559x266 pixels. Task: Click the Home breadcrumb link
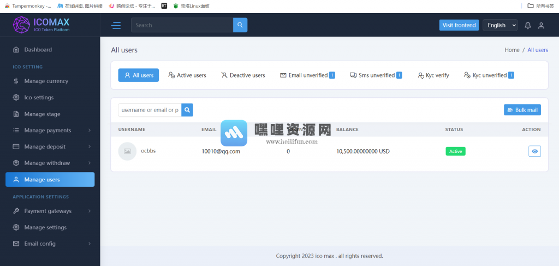point(512,50)
